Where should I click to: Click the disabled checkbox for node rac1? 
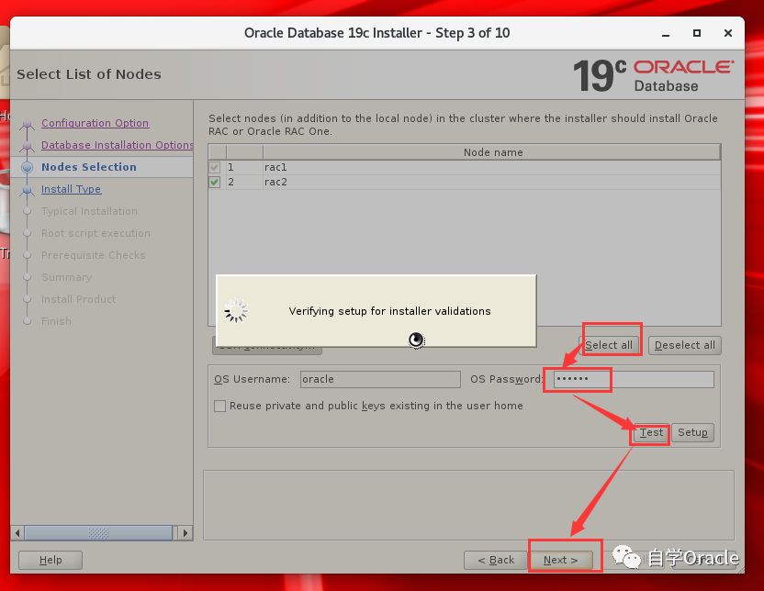pos(214,167)
